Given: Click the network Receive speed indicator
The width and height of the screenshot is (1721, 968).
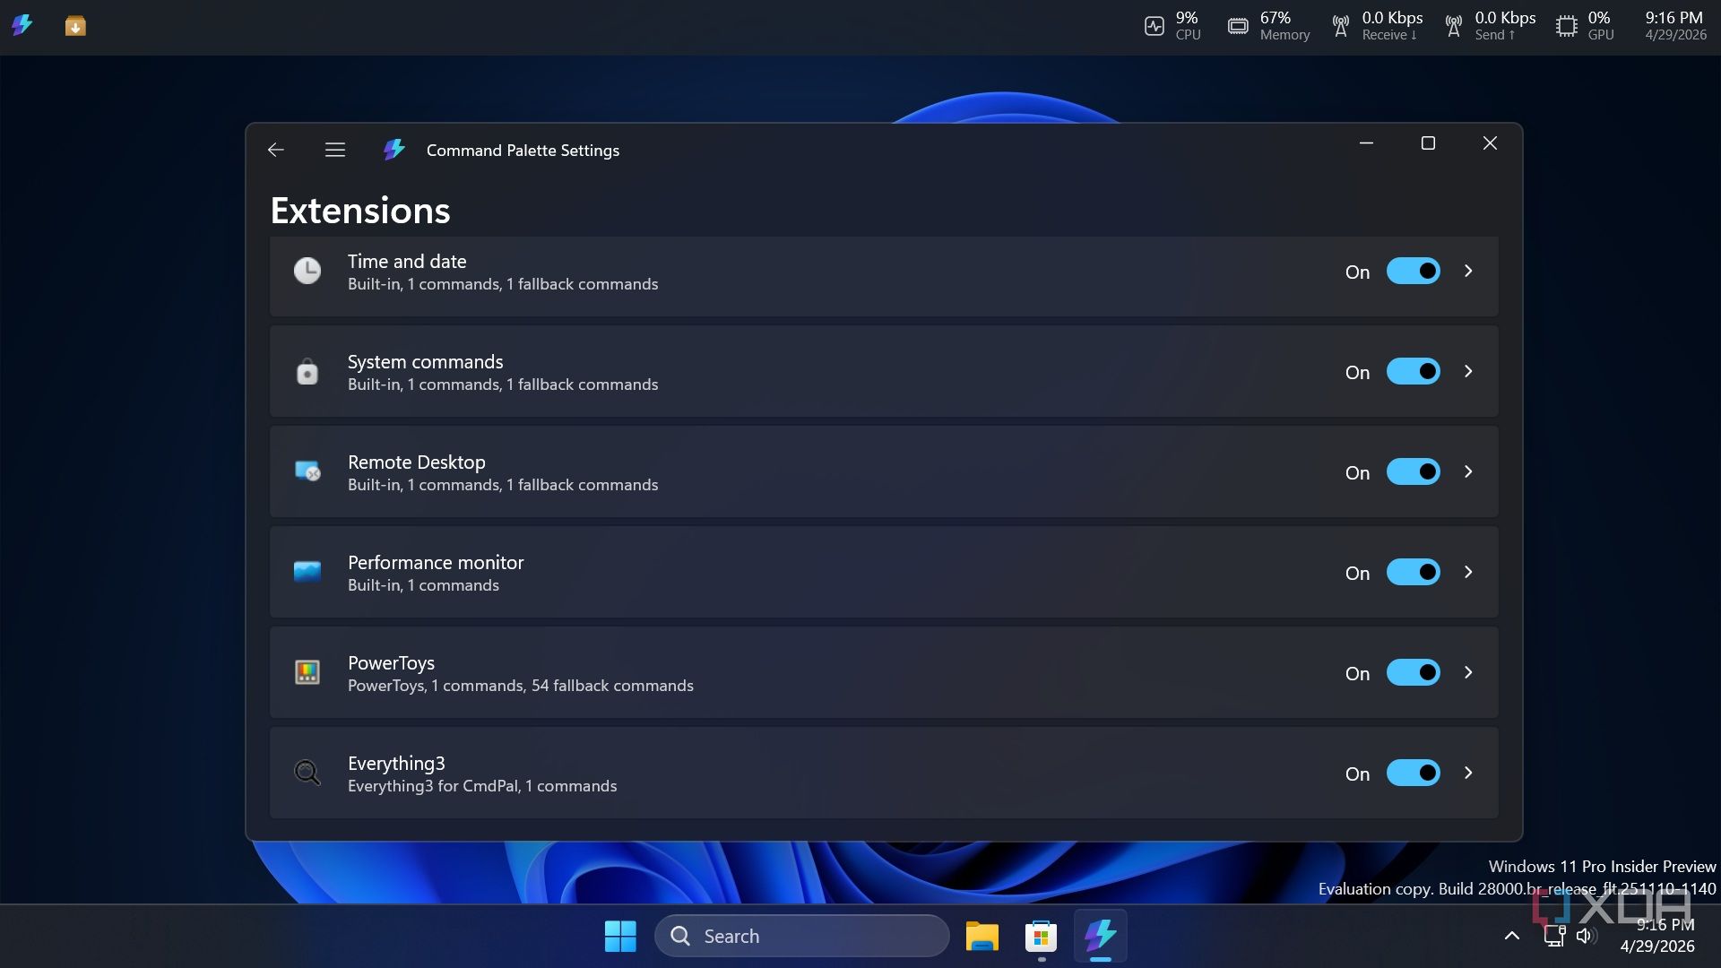Looking at the screenshot, I should pyautogui.click(x=1377, y=26).
